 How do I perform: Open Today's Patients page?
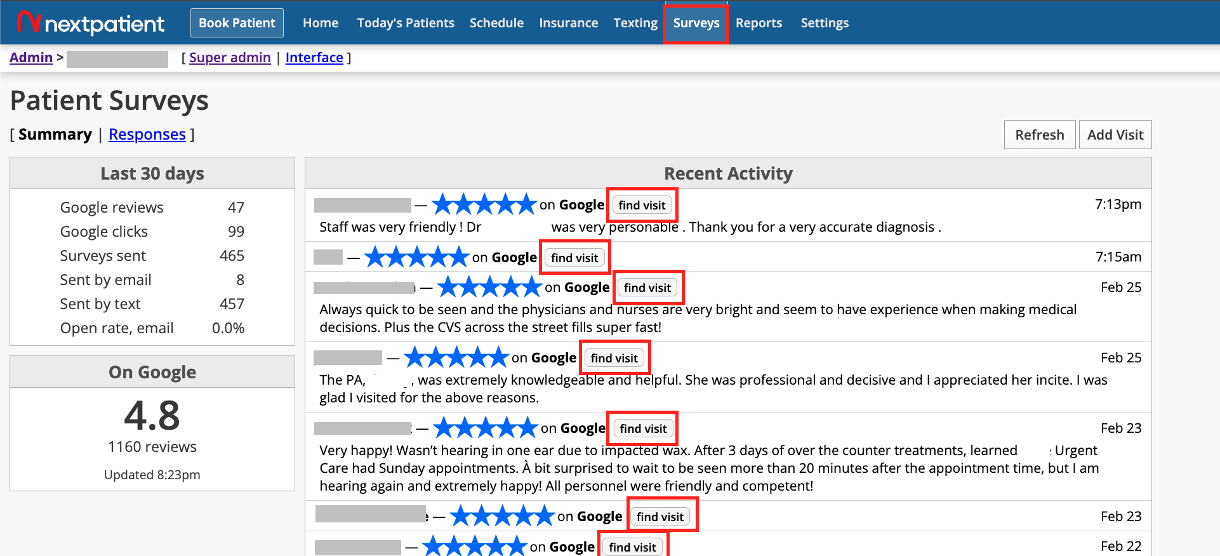coord(406,23)
